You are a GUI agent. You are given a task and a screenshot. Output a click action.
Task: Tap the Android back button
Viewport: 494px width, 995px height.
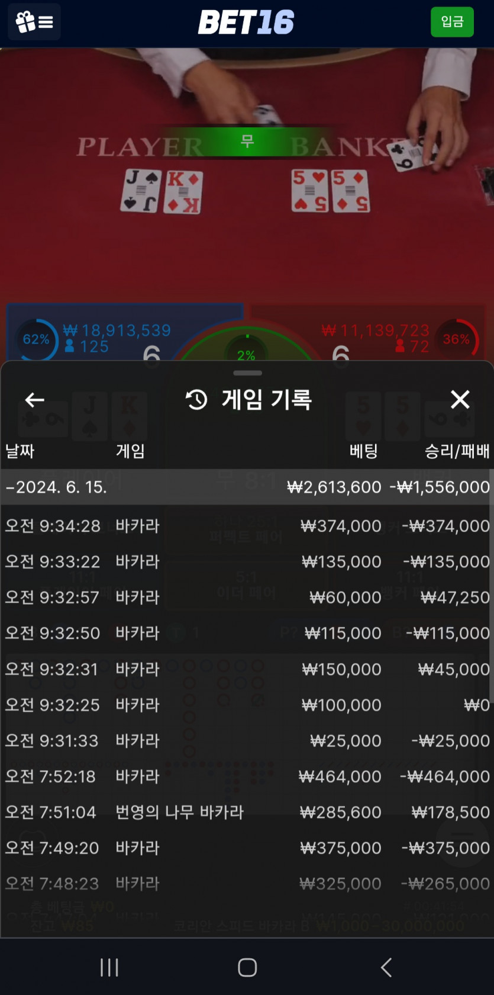coord(386,968)
